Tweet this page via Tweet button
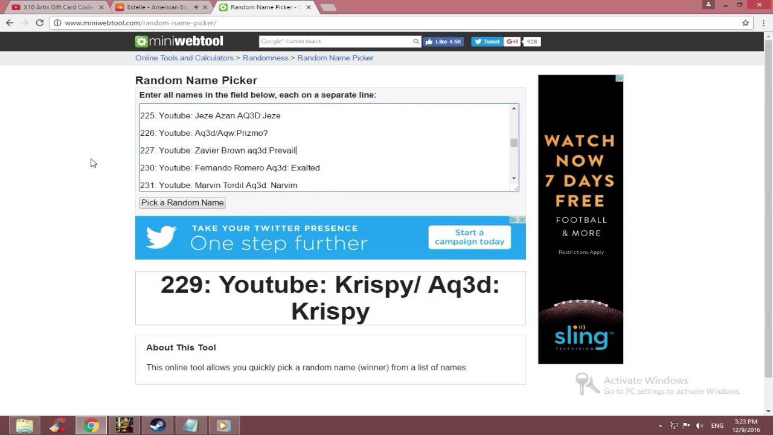The height and width of the screenshot is (435, 773). [487, 42]
